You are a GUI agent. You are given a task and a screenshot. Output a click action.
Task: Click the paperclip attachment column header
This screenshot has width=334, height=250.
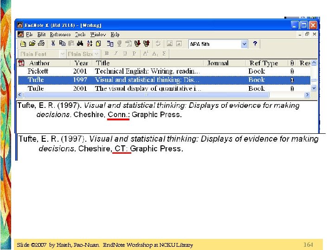point(292,63)
